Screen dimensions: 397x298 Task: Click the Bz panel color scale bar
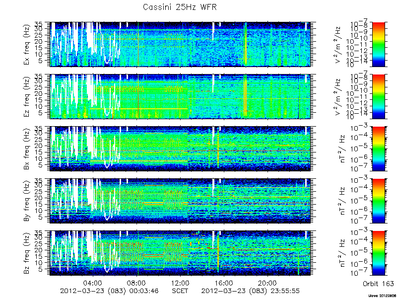coord(378,253)
